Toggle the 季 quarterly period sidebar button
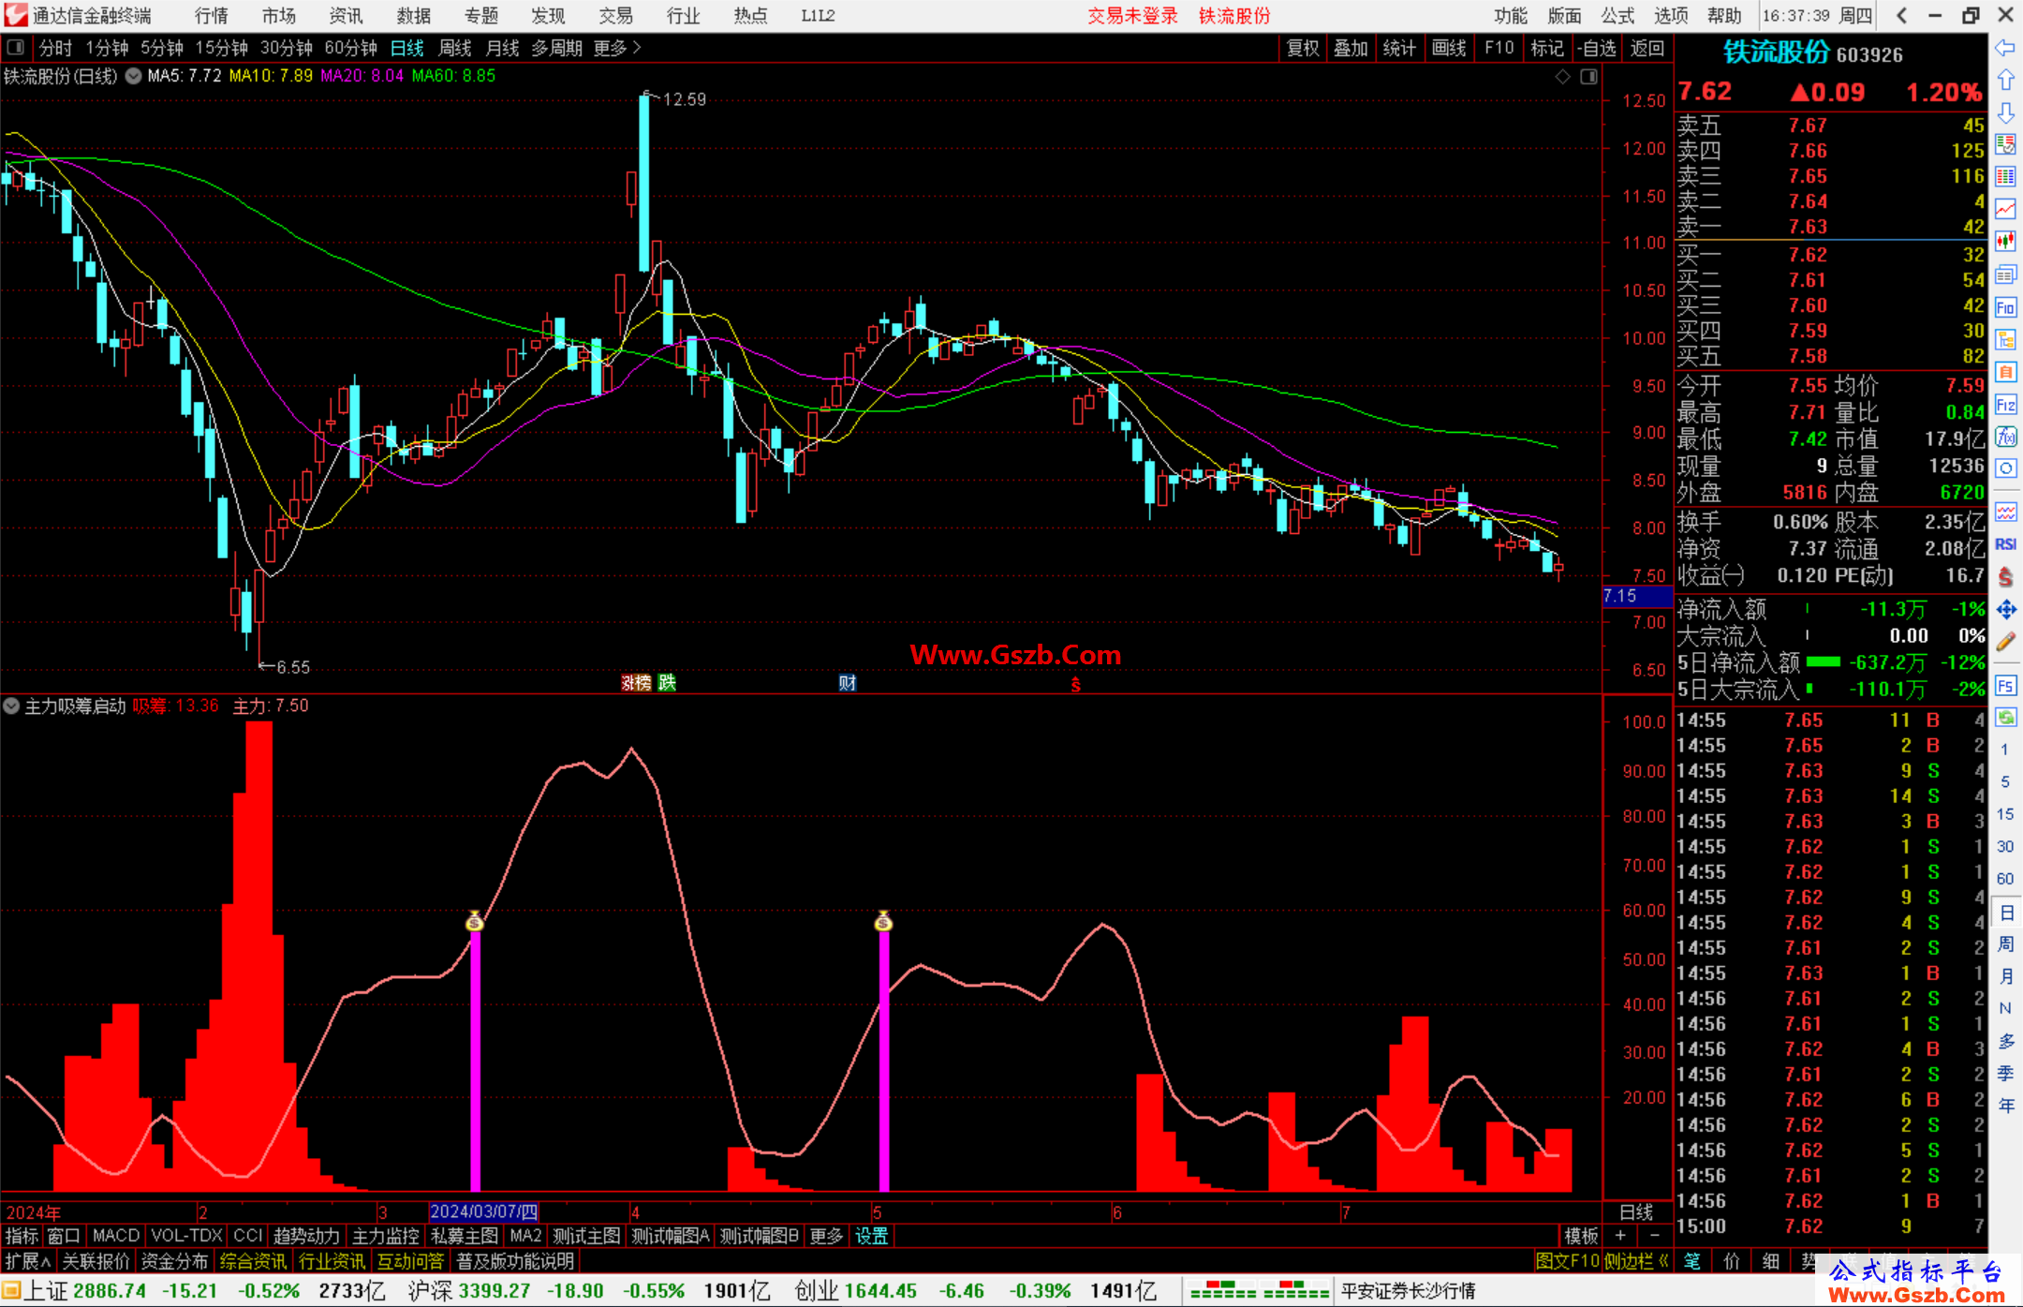2023x1307 pixels. point(2005,1074)
